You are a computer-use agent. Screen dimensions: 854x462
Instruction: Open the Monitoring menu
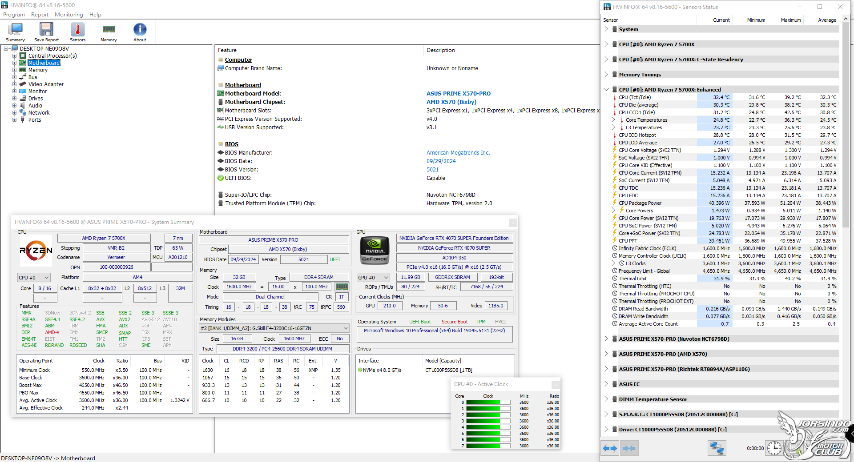pos(69,15)
